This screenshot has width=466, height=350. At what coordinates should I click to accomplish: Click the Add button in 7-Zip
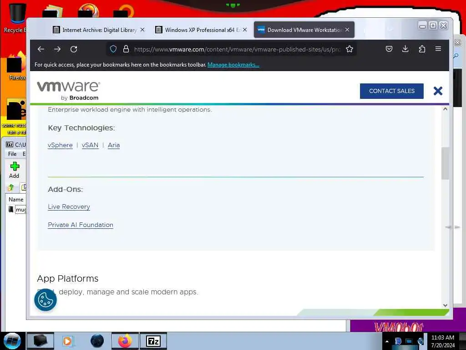(14, 170)
